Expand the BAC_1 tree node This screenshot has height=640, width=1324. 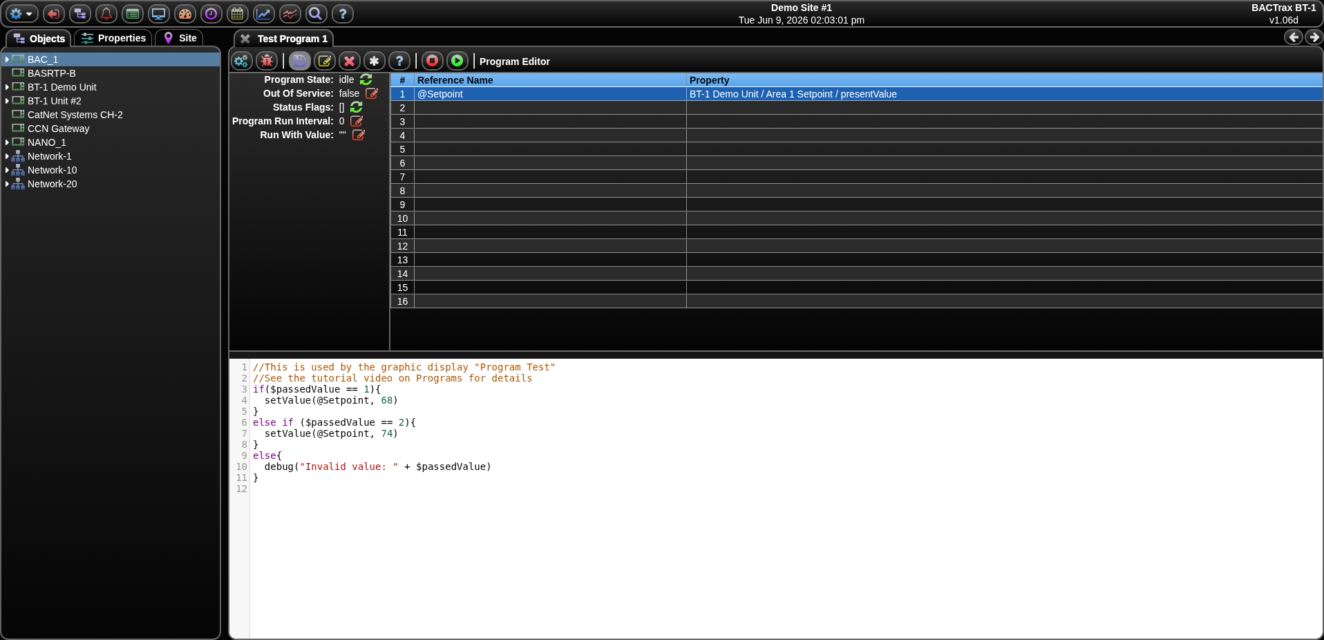click(x=7, y=59)
